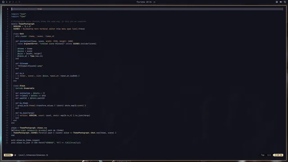Click the 'def initialize(theme, scene' line

coord(44,41)
